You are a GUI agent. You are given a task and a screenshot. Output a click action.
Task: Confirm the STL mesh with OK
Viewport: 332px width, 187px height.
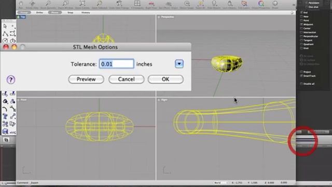(165, 79)
